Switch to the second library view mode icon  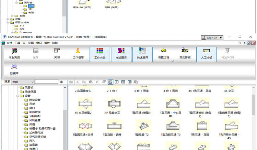[117, 82]
